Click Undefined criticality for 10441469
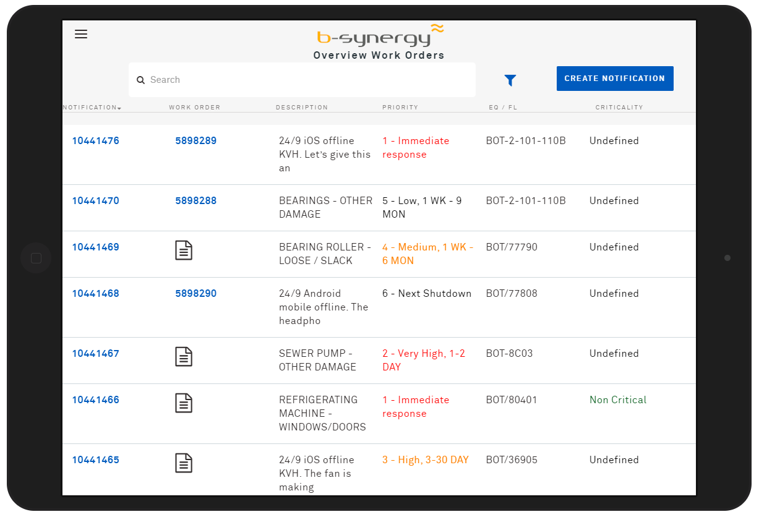Image resolution: width=759 pixels, height=517 pixels. 614,247
